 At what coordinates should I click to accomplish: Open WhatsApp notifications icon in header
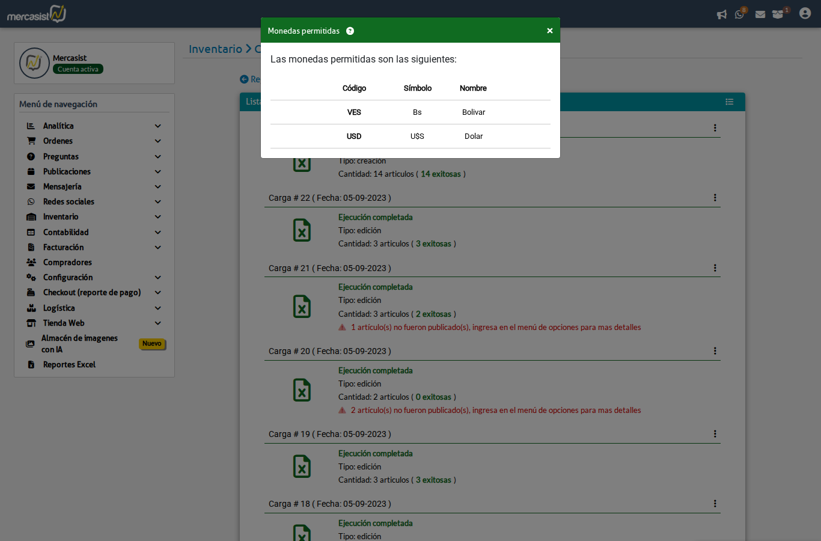pos(739,14)
